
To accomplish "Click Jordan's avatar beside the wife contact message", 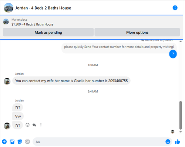I will click(7, 81).
